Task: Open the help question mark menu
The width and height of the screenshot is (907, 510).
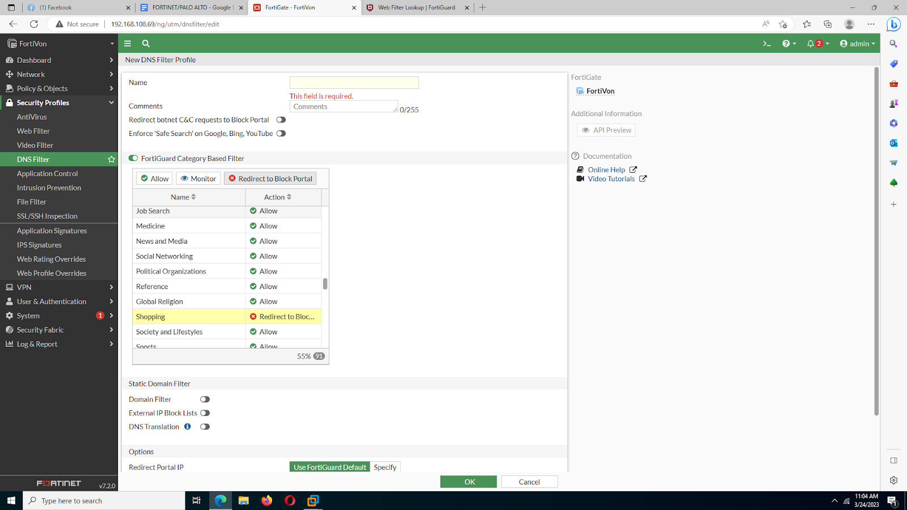Action: pyautogui.click(x=789, y=44)
